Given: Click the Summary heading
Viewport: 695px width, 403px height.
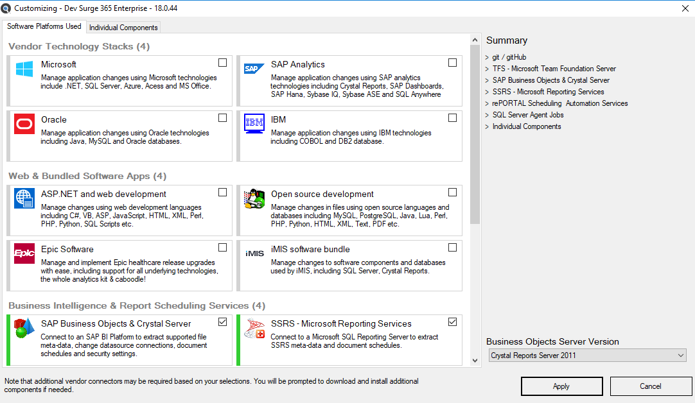Looking at the screenshot, I should 507,40.
